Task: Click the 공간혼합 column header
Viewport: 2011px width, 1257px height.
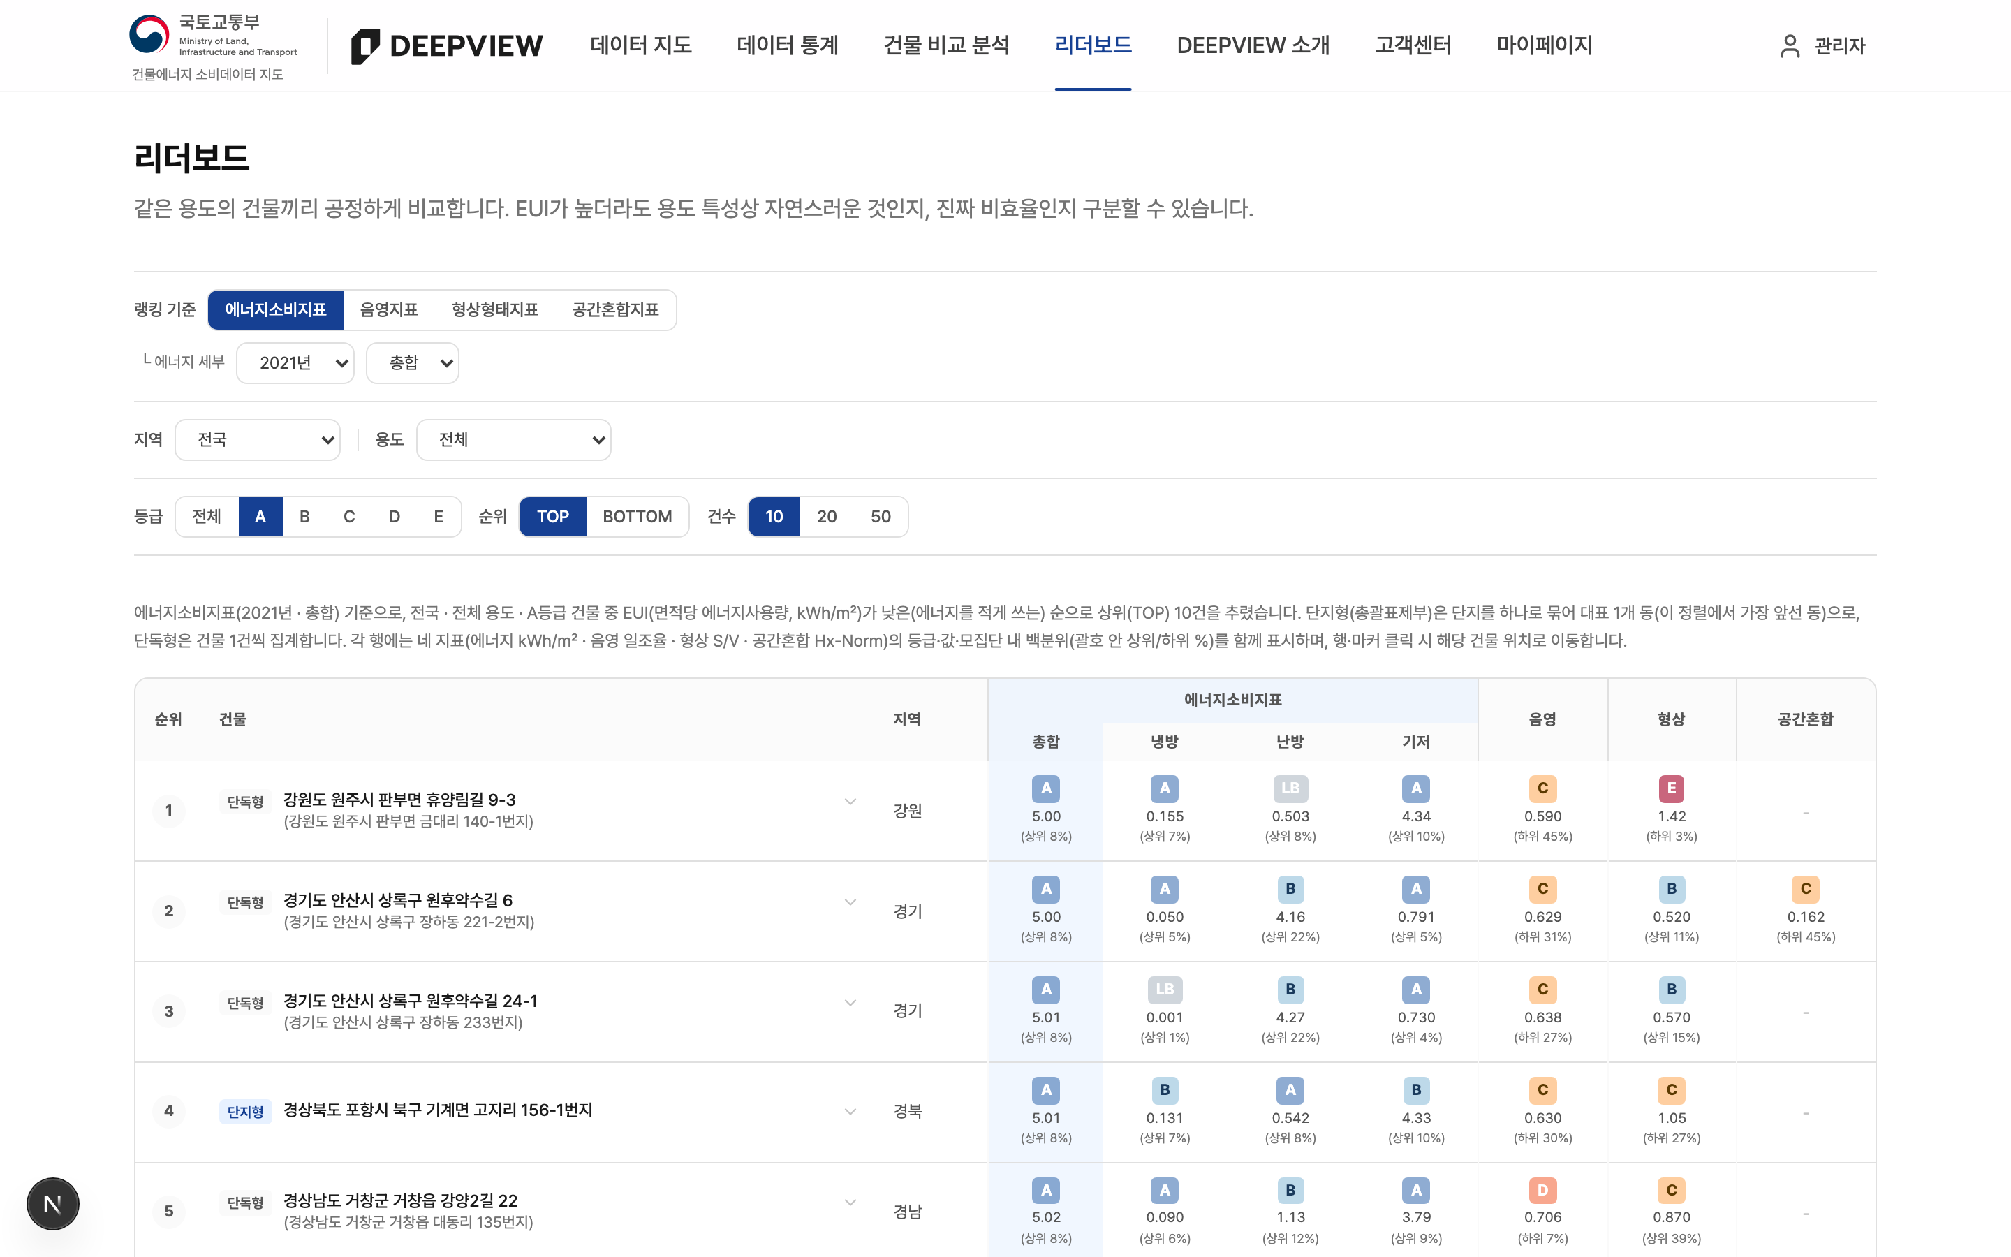Action: (1805, 720)
